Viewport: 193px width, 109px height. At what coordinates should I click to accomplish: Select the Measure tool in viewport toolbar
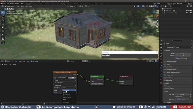point(3,39)
